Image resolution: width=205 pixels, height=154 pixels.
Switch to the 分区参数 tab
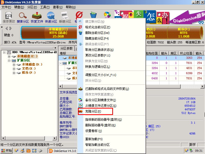(66, 49)
